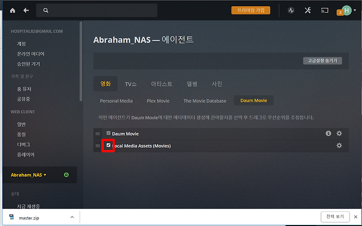
Task: Open gear settings for Local Media Assets
Action: click(339, 146)
